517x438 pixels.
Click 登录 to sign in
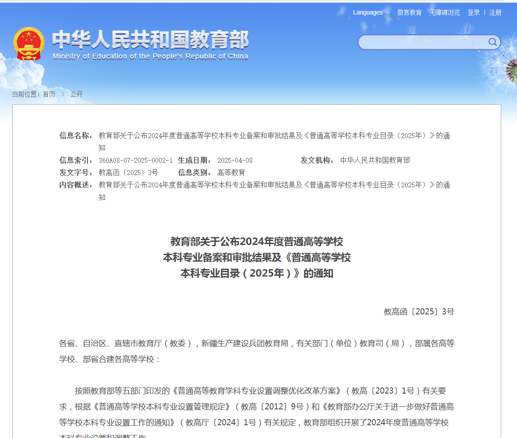[474, 12]
